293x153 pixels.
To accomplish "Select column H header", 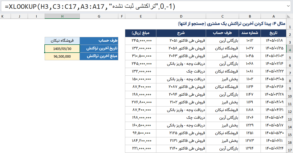I will [62, 16].
